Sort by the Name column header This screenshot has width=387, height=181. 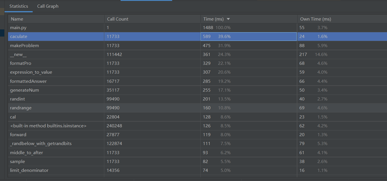(x=17, y=19)
